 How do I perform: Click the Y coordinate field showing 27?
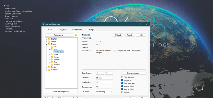(109, 73)
